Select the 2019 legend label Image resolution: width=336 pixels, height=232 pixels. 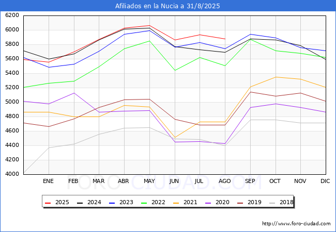point(254,202)
